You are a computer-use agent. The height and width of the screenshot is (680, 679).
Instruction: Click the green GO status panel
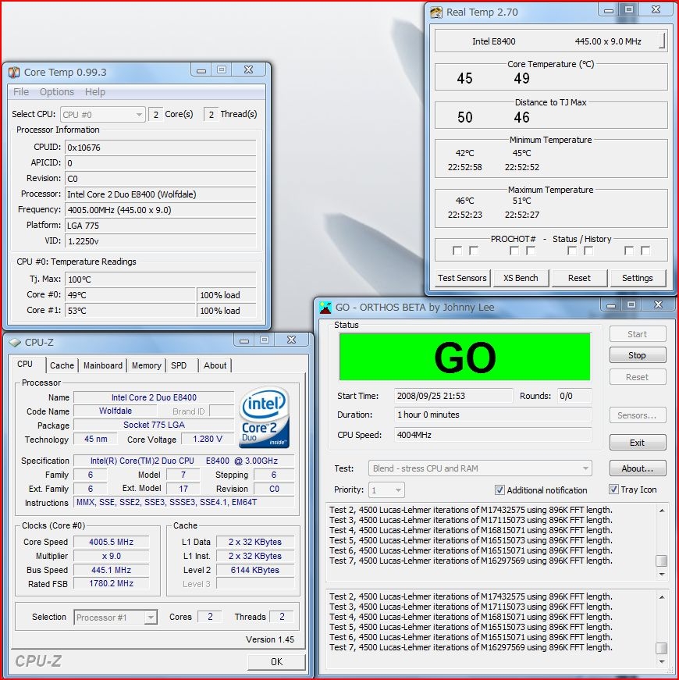[465, 357]
